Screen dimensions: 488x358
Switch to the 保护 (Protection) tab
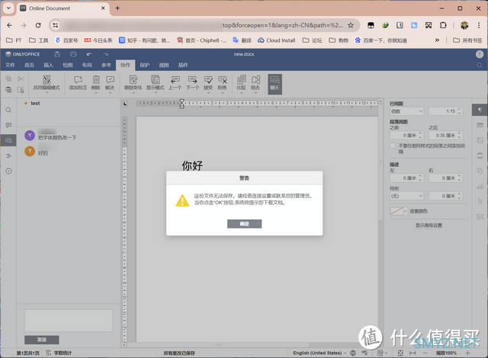(144, 65)
